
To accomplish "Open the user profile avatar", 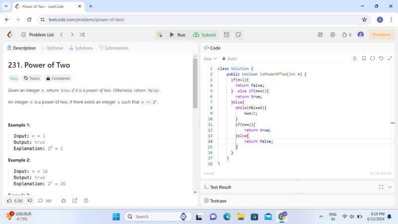I will [x=360, y=34].
